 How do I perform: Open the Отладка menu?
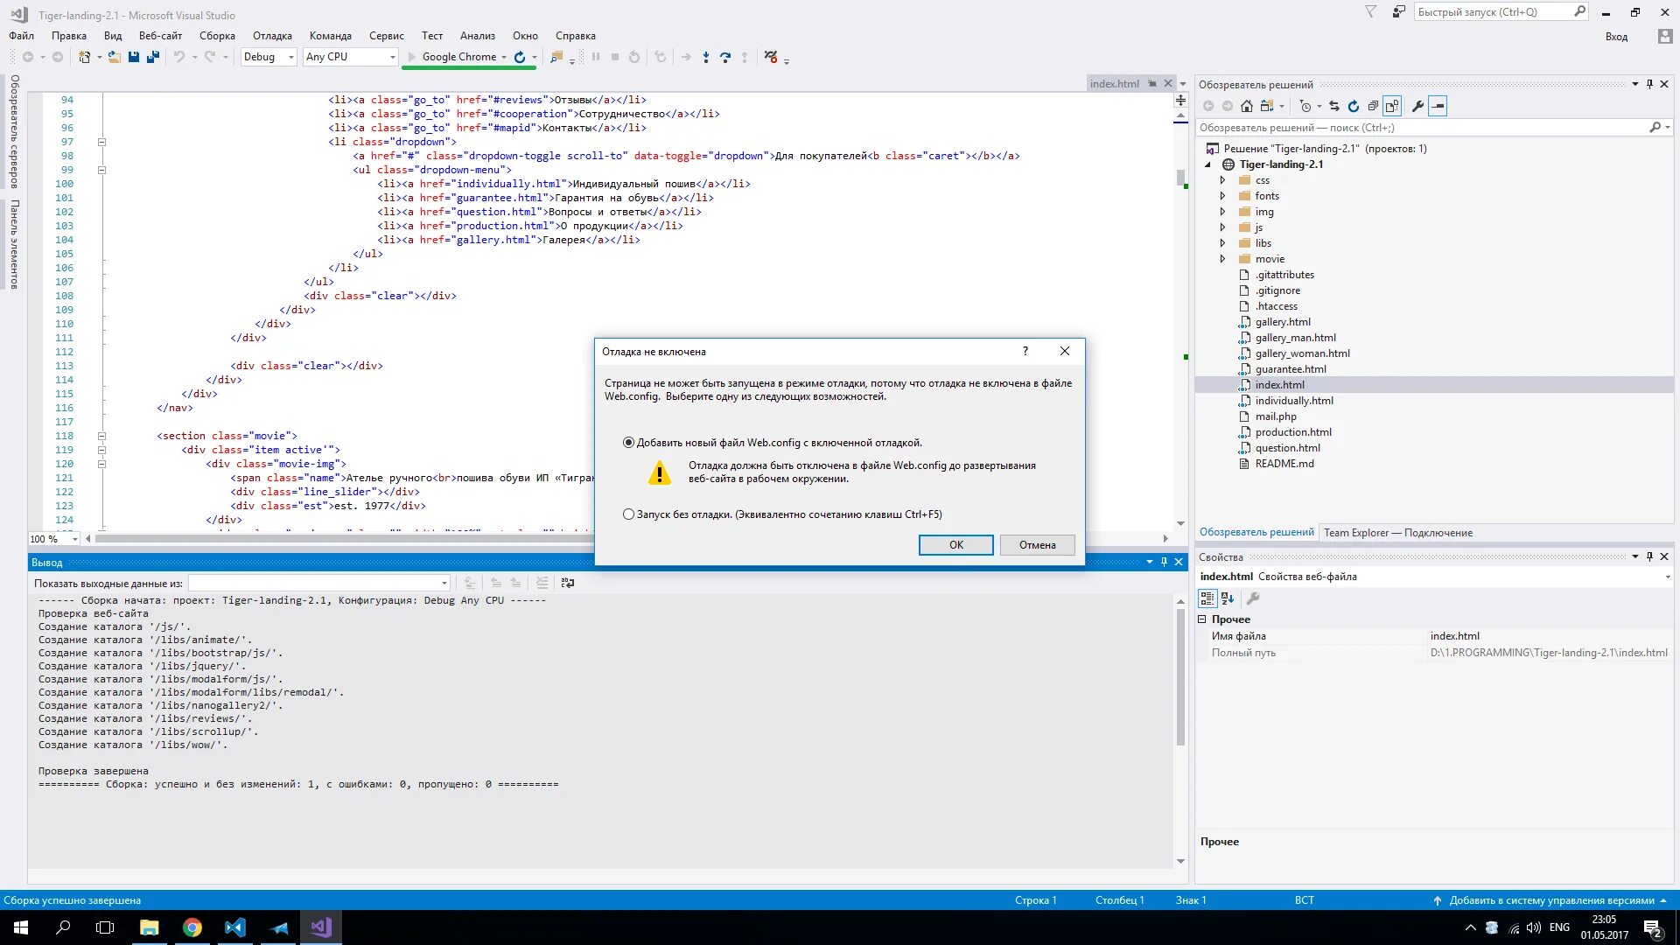pyautogui.click(x=272, y=36)
